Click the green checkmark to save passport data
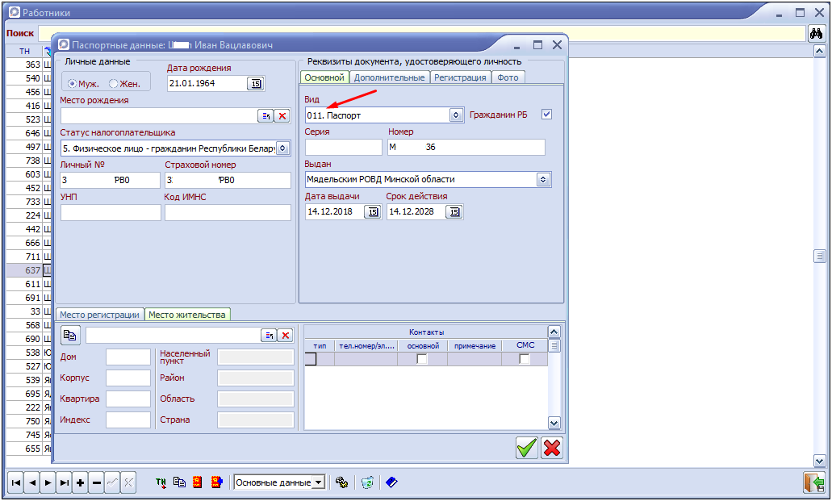832x501 pixels. (x=527, y=448)
